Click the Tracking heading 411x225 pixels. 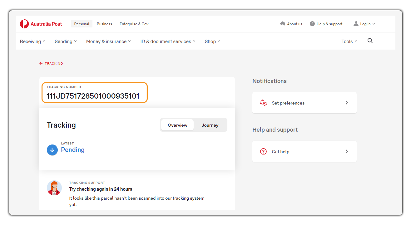pos(61,125)
